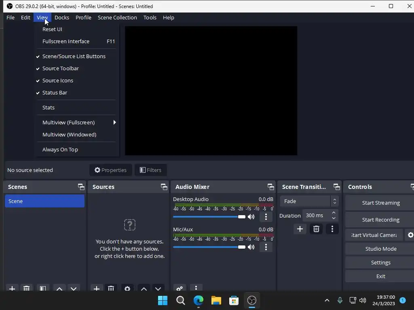414x310 pixels.
Task: Open Microsoft Edge from taskbar
Action: click(x=198, y=300)
